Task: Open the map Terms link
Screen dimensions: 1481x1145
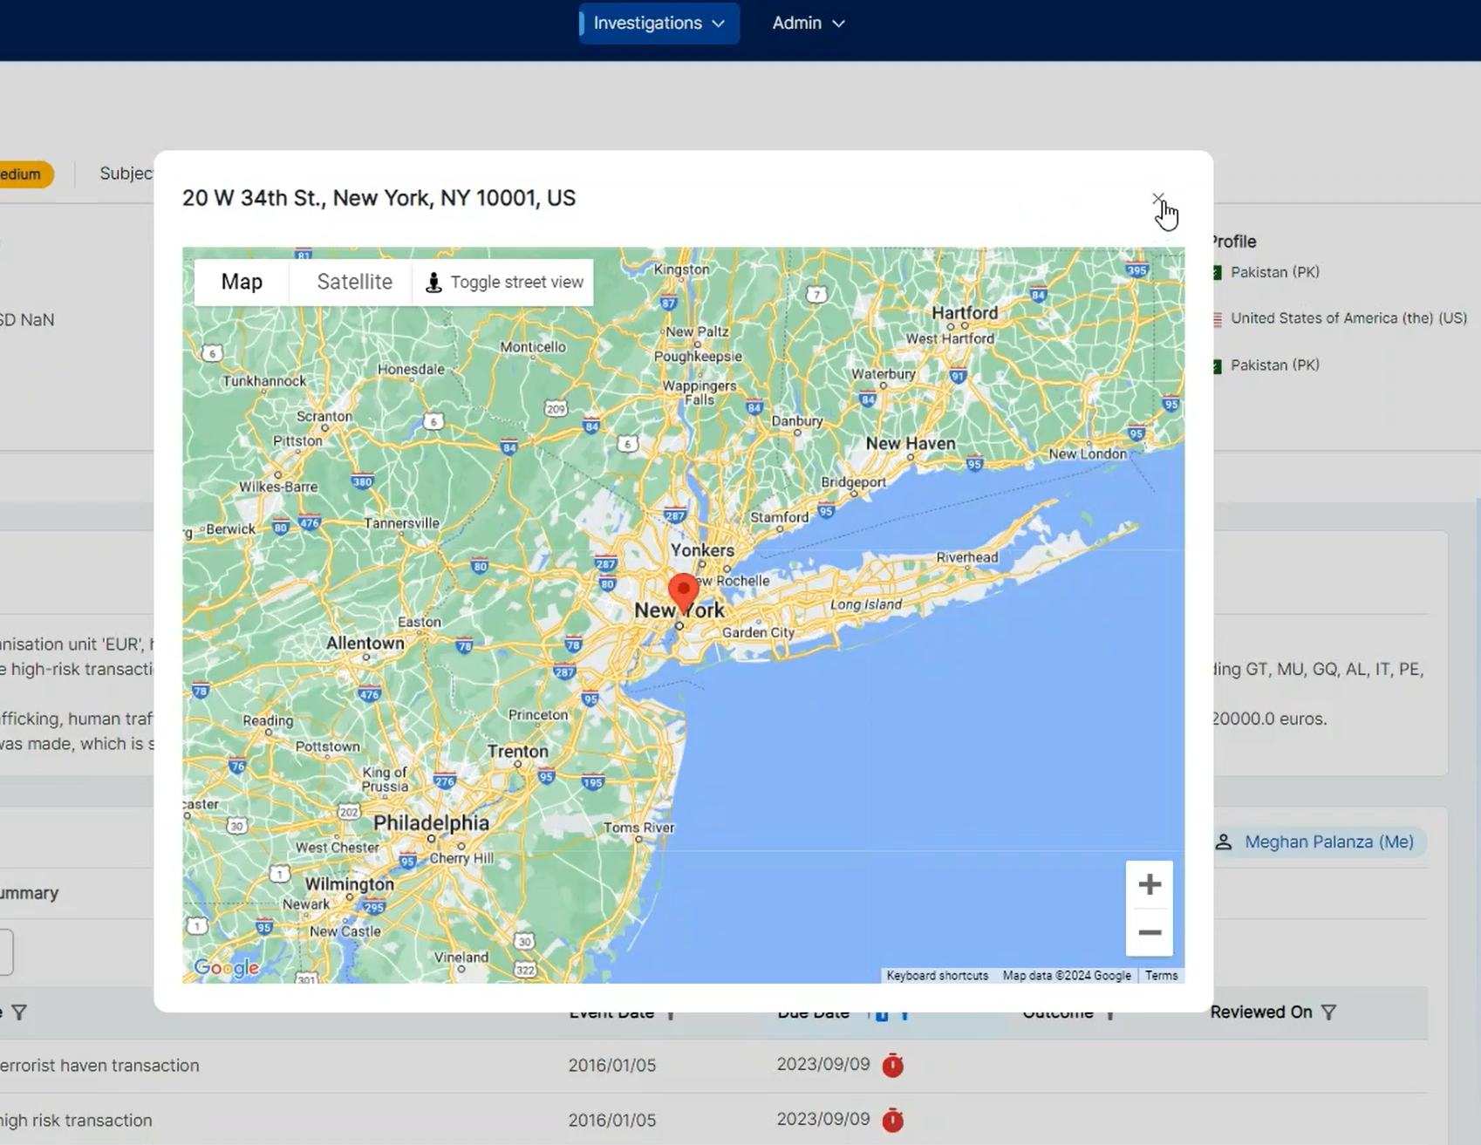Action: pyautogui.click(x=1161, y=975)
